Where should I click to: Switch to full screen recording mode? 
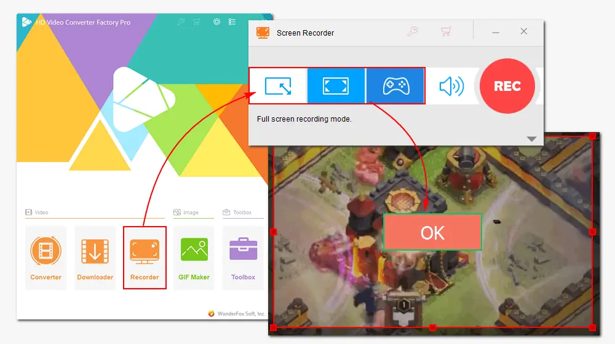pos(336,86)
